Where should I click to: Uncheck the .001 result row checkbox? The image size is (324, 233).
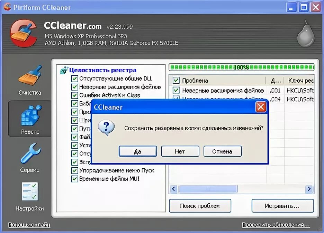click(x=176, y=90)
